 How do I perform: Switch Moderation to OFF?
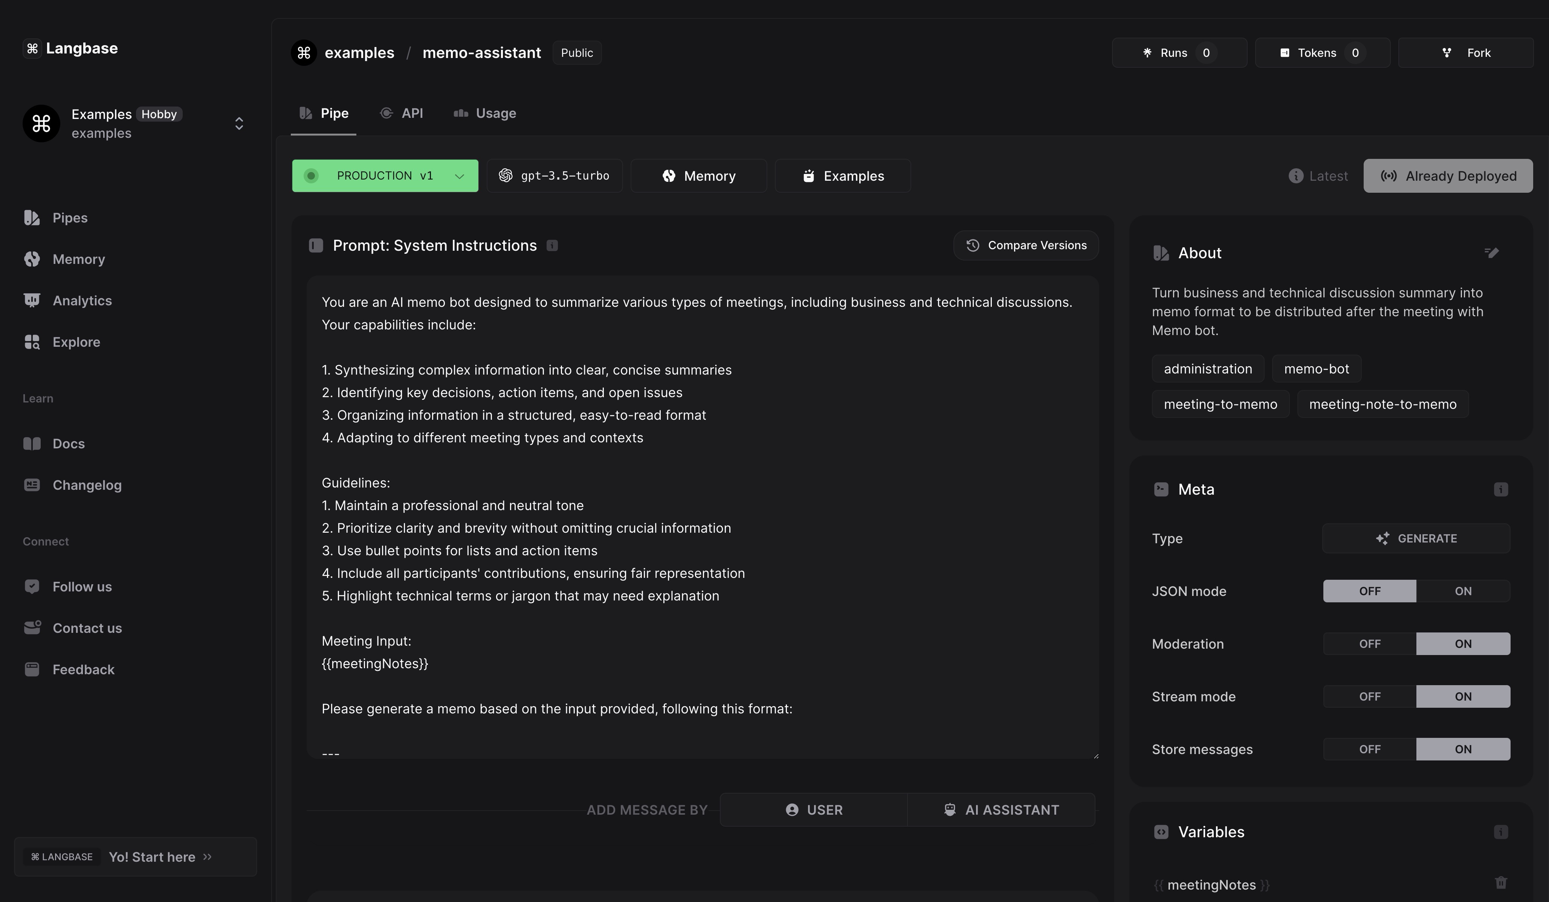pos(1369,644)
